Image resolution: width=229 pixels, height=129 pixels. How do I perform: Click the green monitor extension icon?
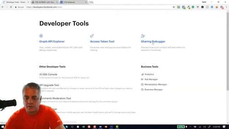(x=179, y=7)
